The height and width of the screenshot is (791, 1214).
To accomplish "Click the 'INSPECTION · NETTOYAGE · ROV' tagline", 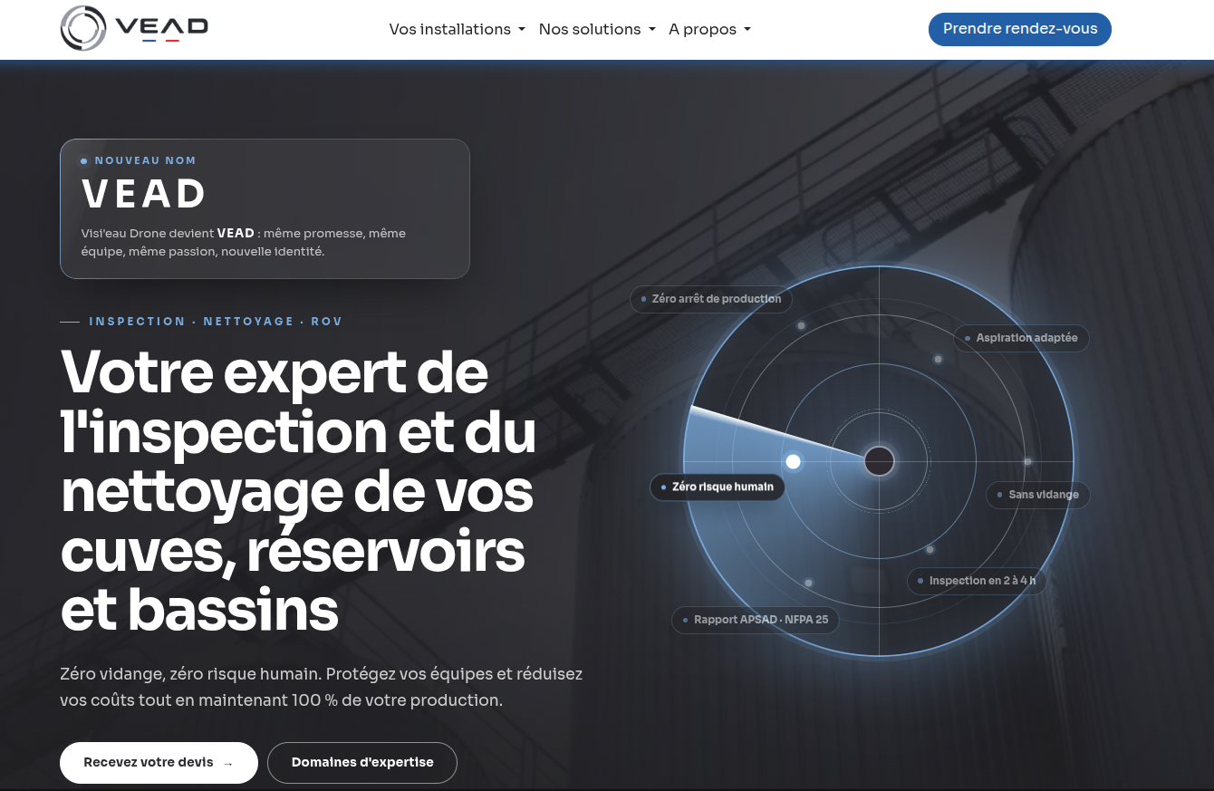I will [x=216, y=322].
